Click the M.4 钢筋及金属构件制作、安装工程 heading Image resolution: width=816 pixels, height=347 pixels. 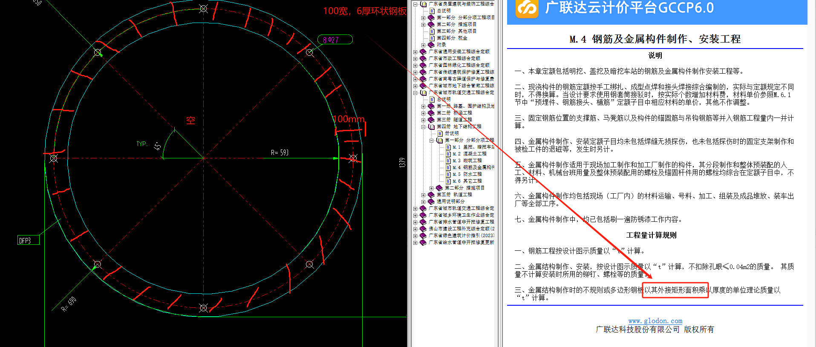click(x=655, y=39)
